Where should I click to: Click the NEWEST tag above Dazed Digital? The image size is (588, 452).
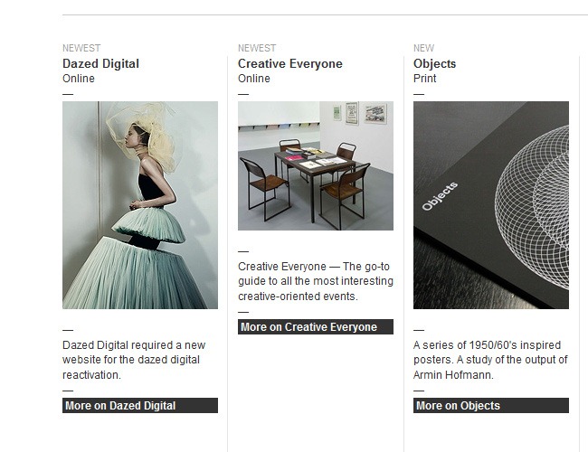[x=81, y=49]
